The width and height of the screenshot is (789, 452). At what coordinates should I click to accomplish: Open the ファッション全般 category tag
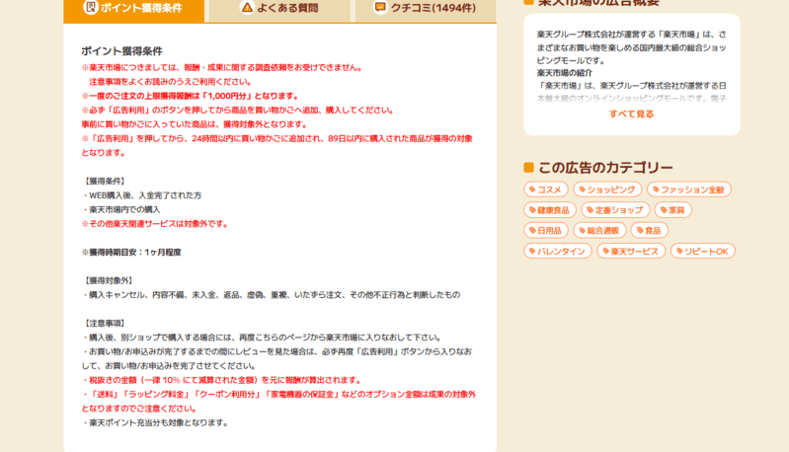(690, 189)
